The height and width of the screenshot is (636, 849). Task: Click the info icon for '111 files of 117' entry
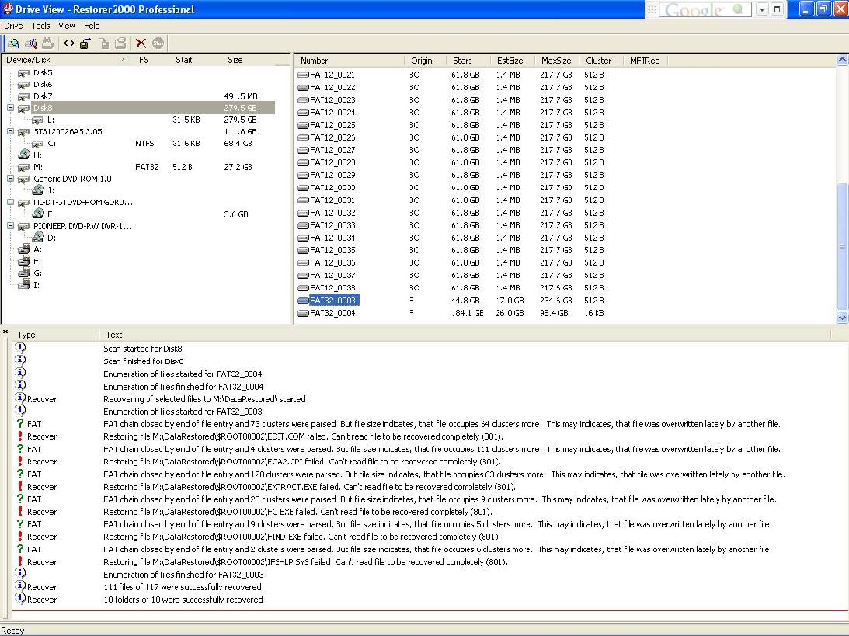(x=20, y=586)
